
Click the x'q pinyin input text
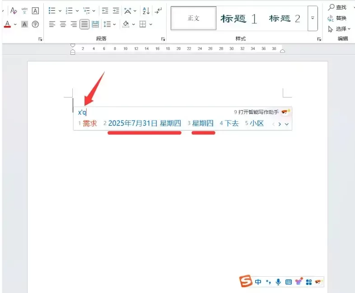(x=82, y=112)
